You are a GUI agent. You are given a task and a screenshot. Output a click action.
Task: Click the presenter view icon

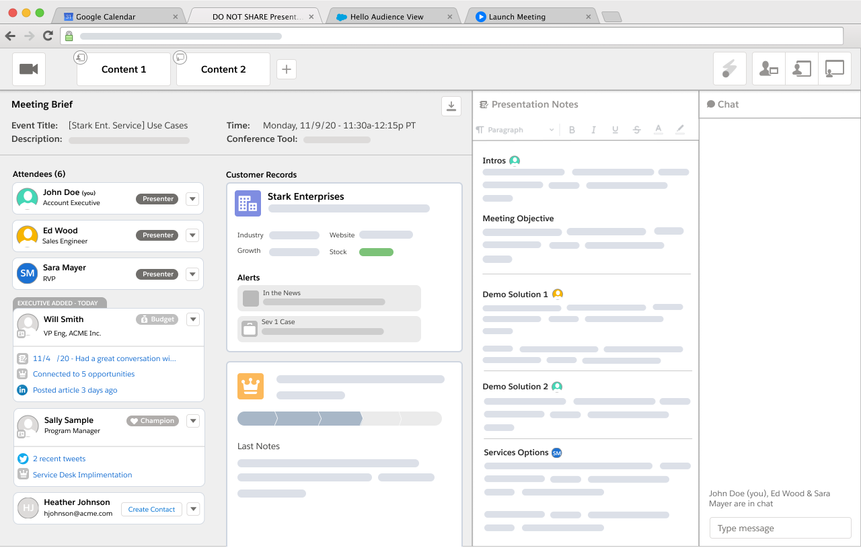768,69
